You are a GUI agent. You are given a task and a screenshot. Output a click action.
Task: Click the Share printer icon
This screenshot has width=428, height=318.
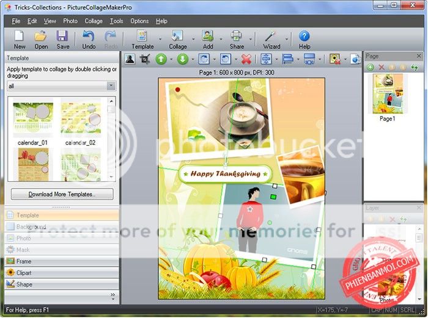237,40
